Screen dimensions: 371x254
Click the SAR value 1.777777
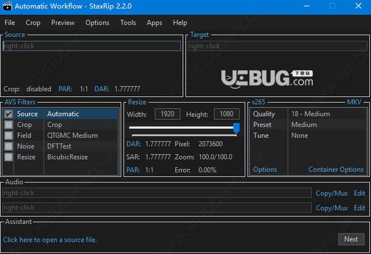(x=158, y=157)
